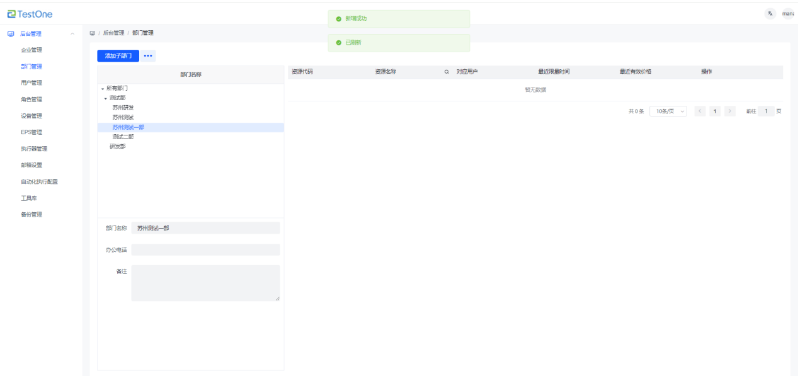
Task: Go to next page arrow
Action: tap(730, 111)
